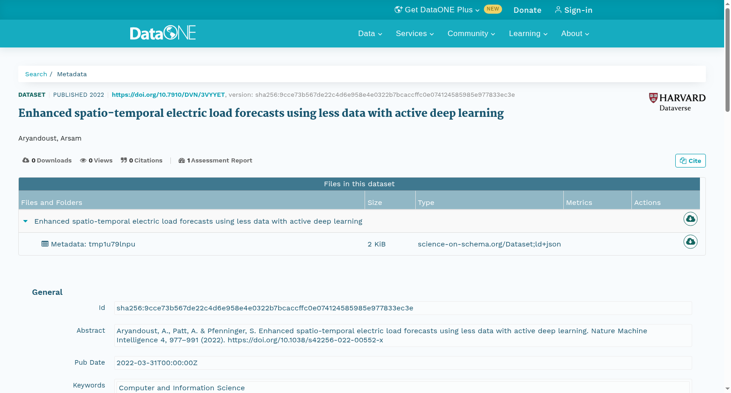Image resolution: width=731 pixels, height=393 pixels.
Task: Click the Files in this dataset header
Action: [x=359, y=184]
